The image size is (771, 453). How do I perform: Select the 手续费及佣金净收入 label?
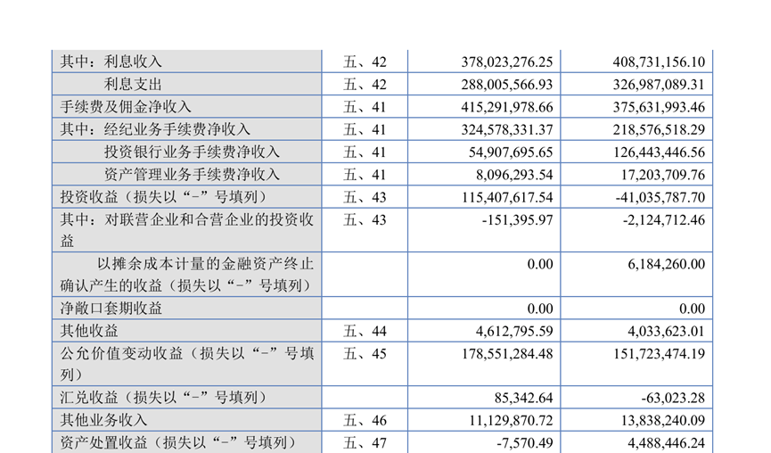coord(126,107)
